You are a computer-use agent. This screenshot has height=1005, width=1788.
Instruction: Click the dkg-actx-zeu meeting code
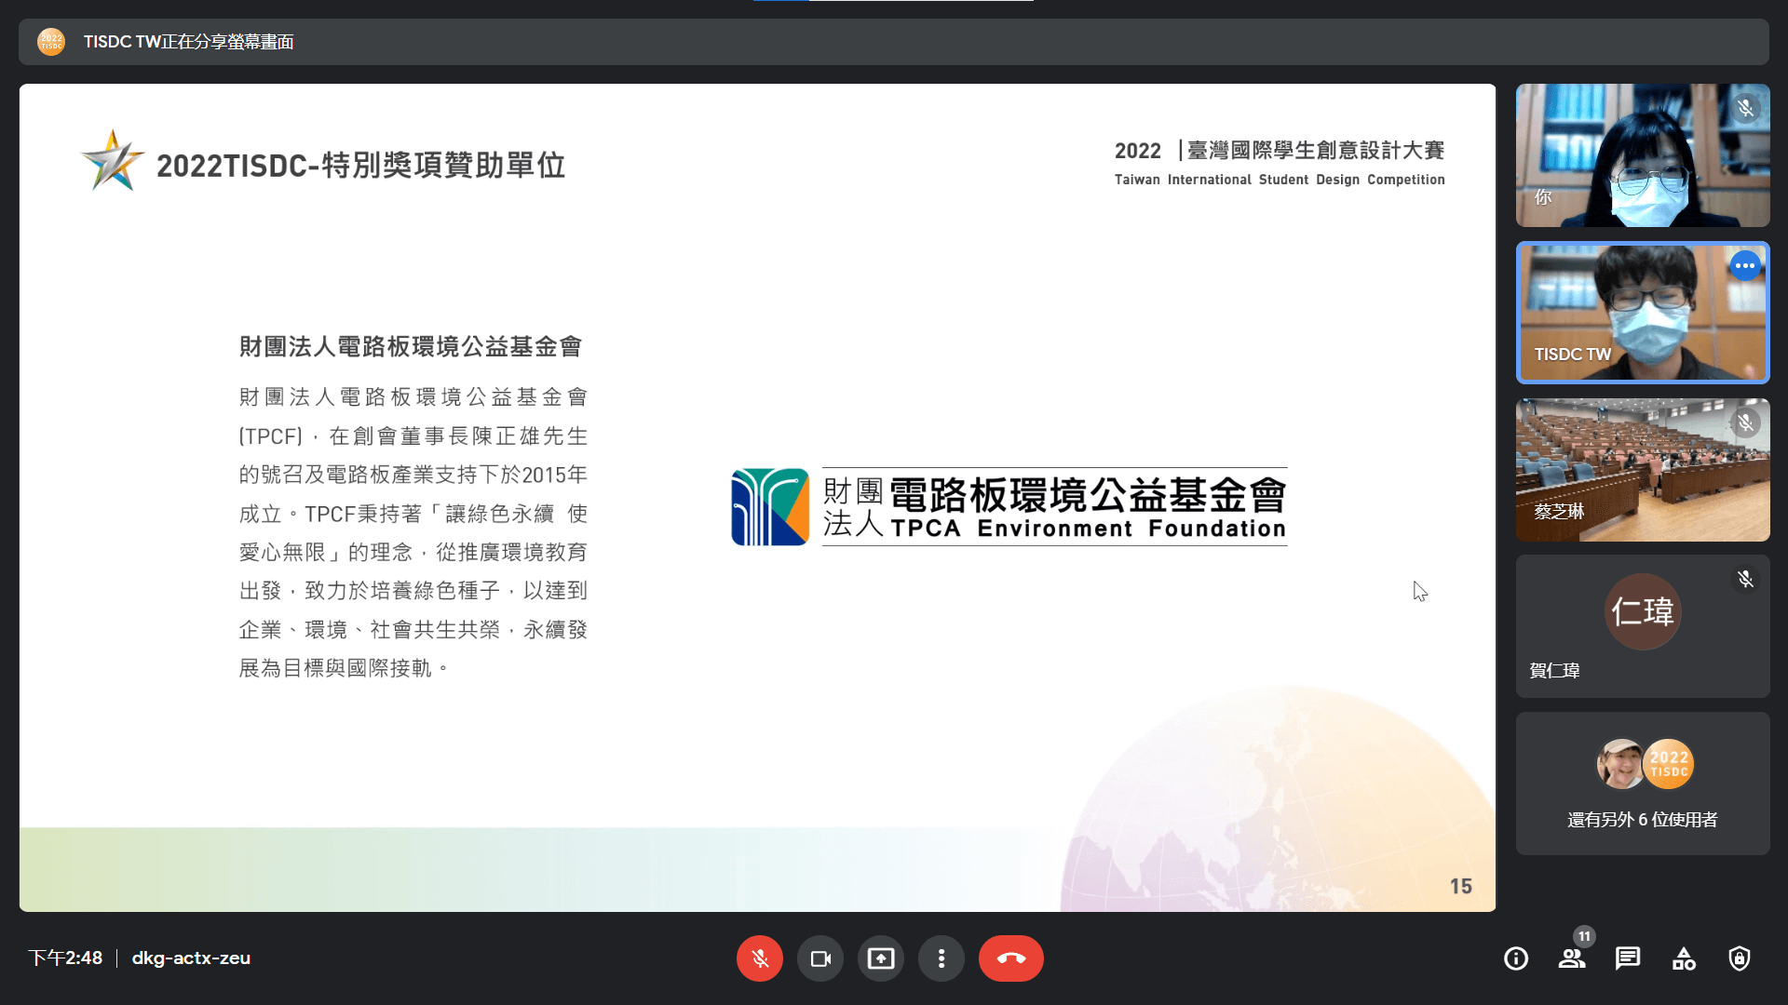pos(191,958)
